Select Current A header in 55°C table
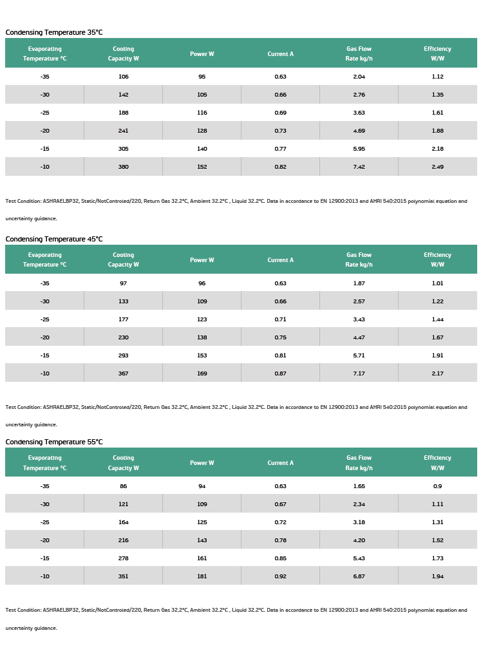 tap(280, 462)
